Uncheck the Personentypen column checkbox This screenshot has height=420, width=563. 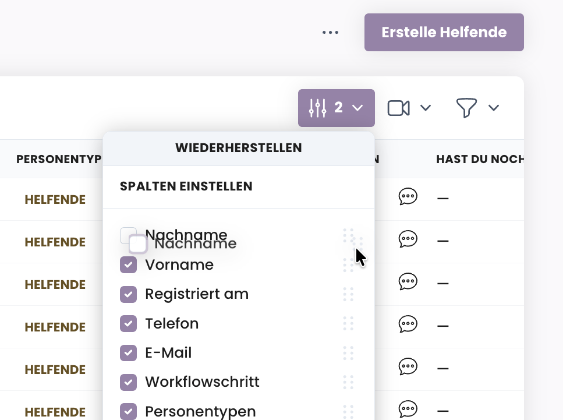click(128, 411)
